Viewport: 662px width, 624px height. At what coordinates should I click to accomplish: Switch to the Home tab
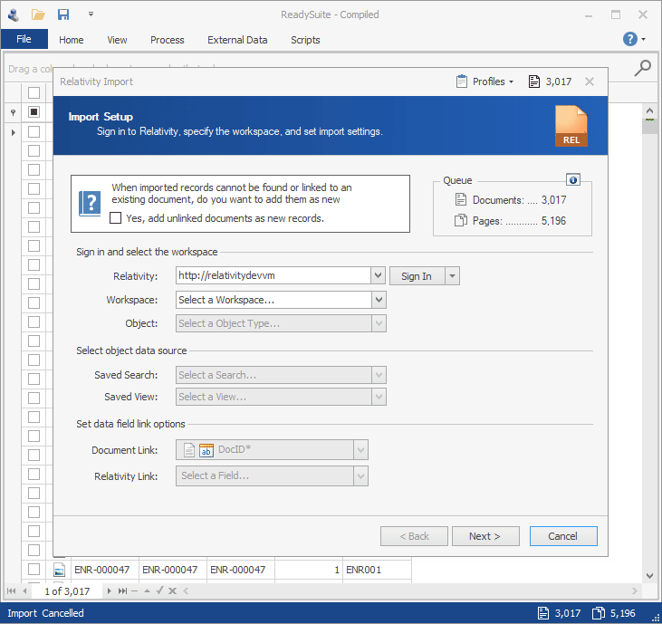tap(72, 40)
